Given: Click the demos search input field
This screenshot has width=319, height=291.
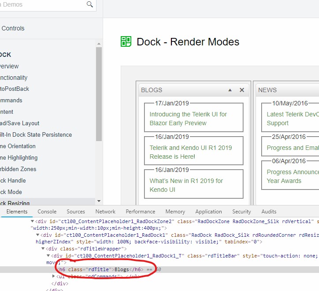Looking at the screenshot, I should pos(42,5).
